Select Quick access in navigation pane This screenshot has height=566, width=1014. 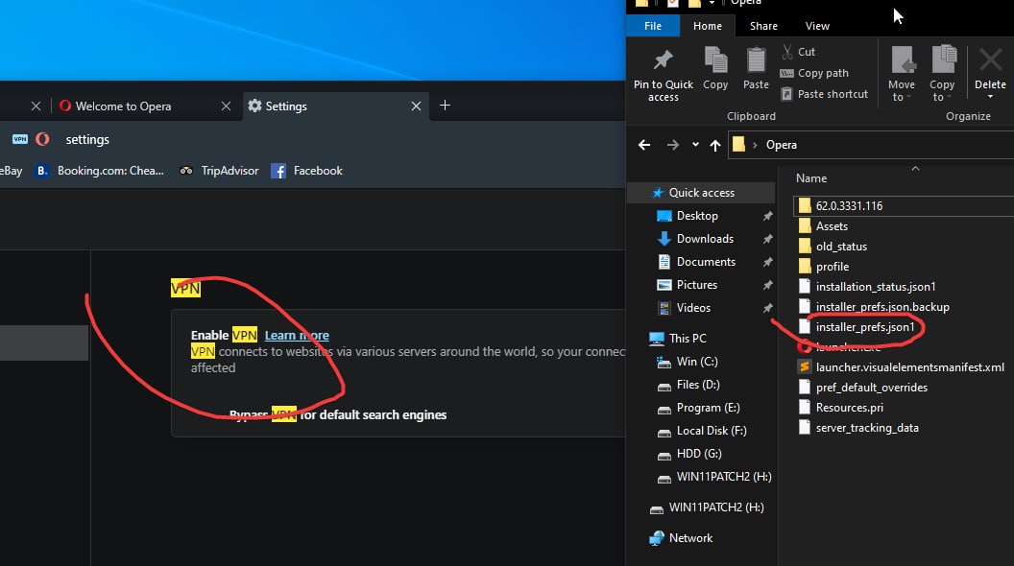(x=701, y=193)
